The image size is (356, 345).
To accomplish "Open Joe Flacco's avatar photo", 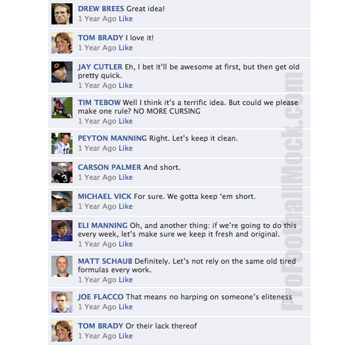I will click(x=62, y=302).
